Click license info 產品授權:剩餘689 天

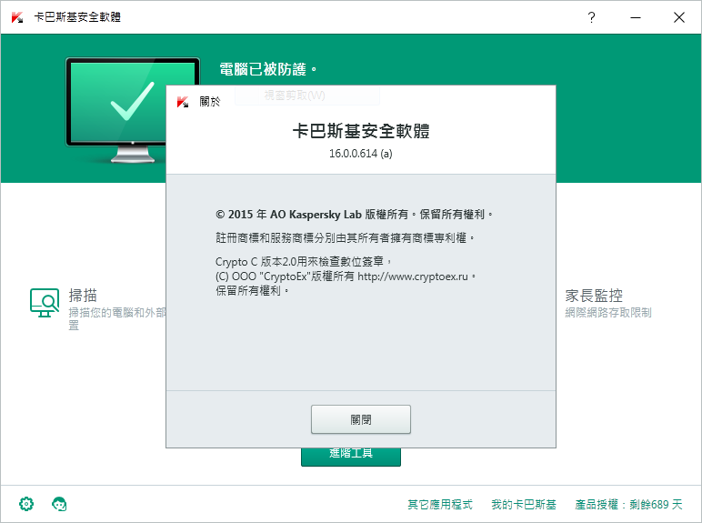tap(628, 504)
